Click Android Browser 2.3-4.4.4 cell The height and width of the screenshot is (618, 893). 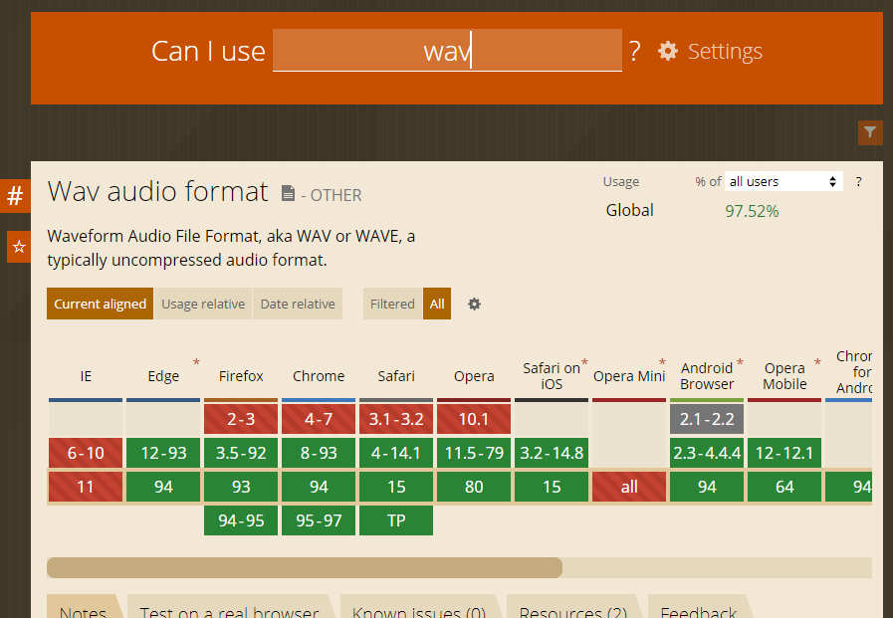click(707, 453)
